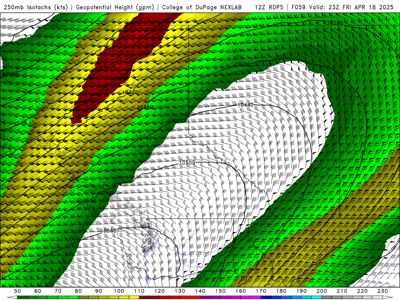Click the 90 value on the color scale
The image size is (400, 300).
(98, 291)
